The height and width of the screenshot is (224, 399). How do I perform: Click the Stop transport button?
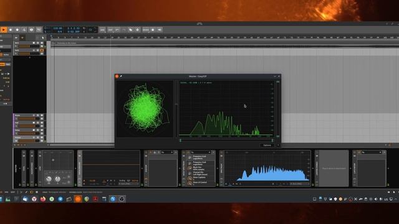coord(11,30)
